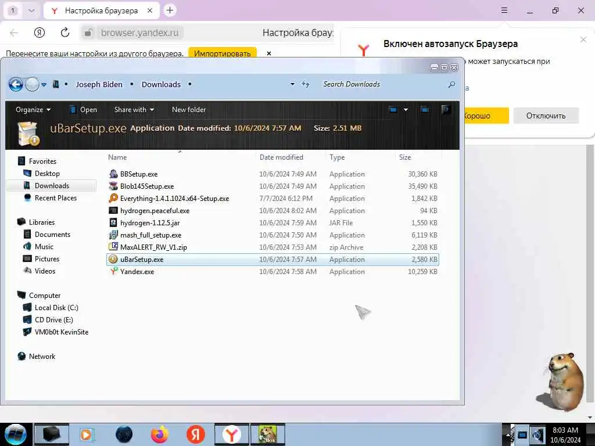The width and height of the screenshot is (595, 446).
Task: Click the Refresh icon in address bar
Action: click(x=306, y=84)
